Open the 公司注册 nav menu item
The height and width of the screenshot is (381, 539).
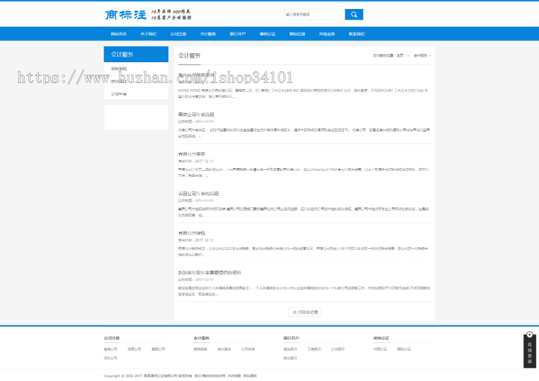pos(178,34)
